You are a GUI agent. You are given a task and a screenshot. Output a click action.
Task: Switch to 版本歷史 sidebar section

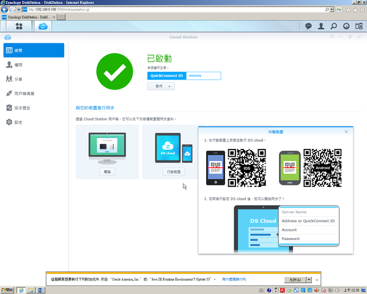coord(23,108)
